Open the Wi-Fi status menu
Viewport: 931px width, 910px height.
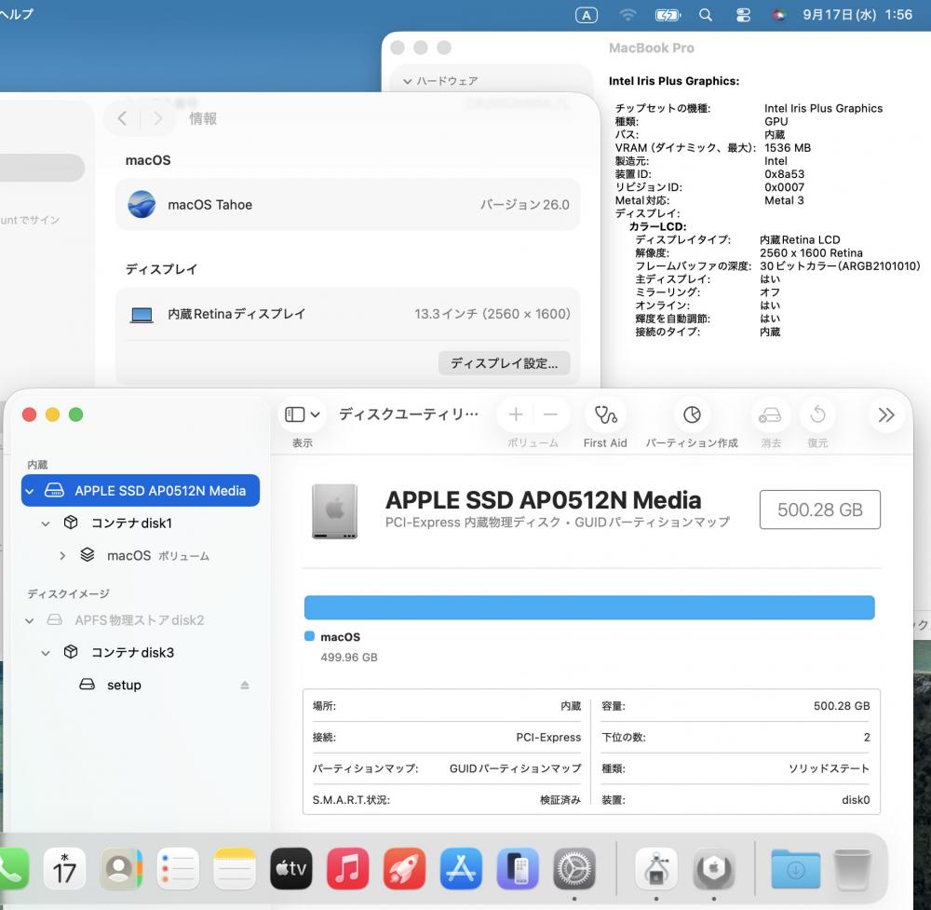pyautogui.click(x=627, y=15)
